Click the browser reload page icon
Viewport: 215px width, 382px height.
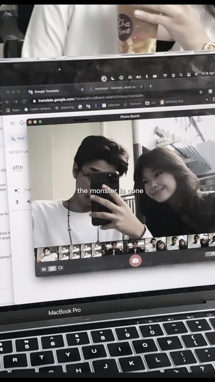click(x=24, y=101)
